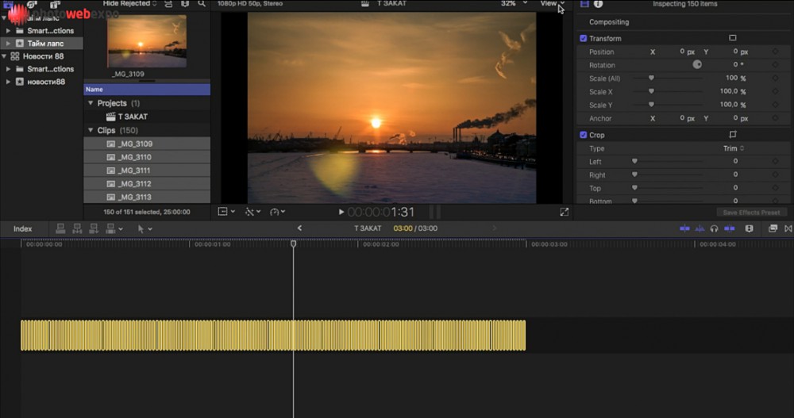
Task: Click the viewer play button
Action: tap(341, 212)
